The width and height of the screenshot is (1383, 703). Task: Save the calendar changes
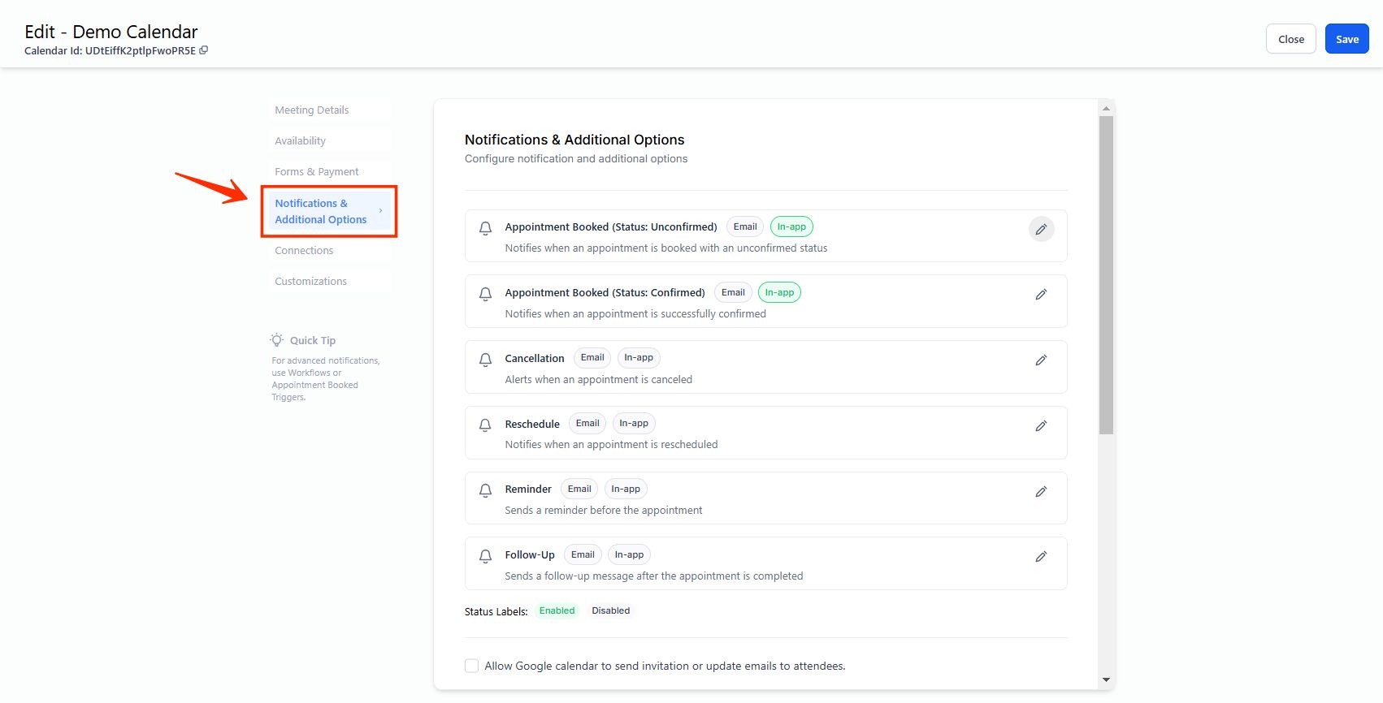click(1346, 39)
